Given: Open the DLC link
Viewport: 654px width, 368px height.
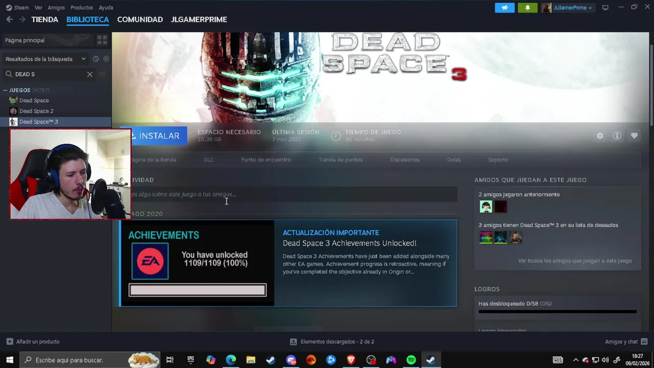Looking at the screenshot, I should coord(208,159).
